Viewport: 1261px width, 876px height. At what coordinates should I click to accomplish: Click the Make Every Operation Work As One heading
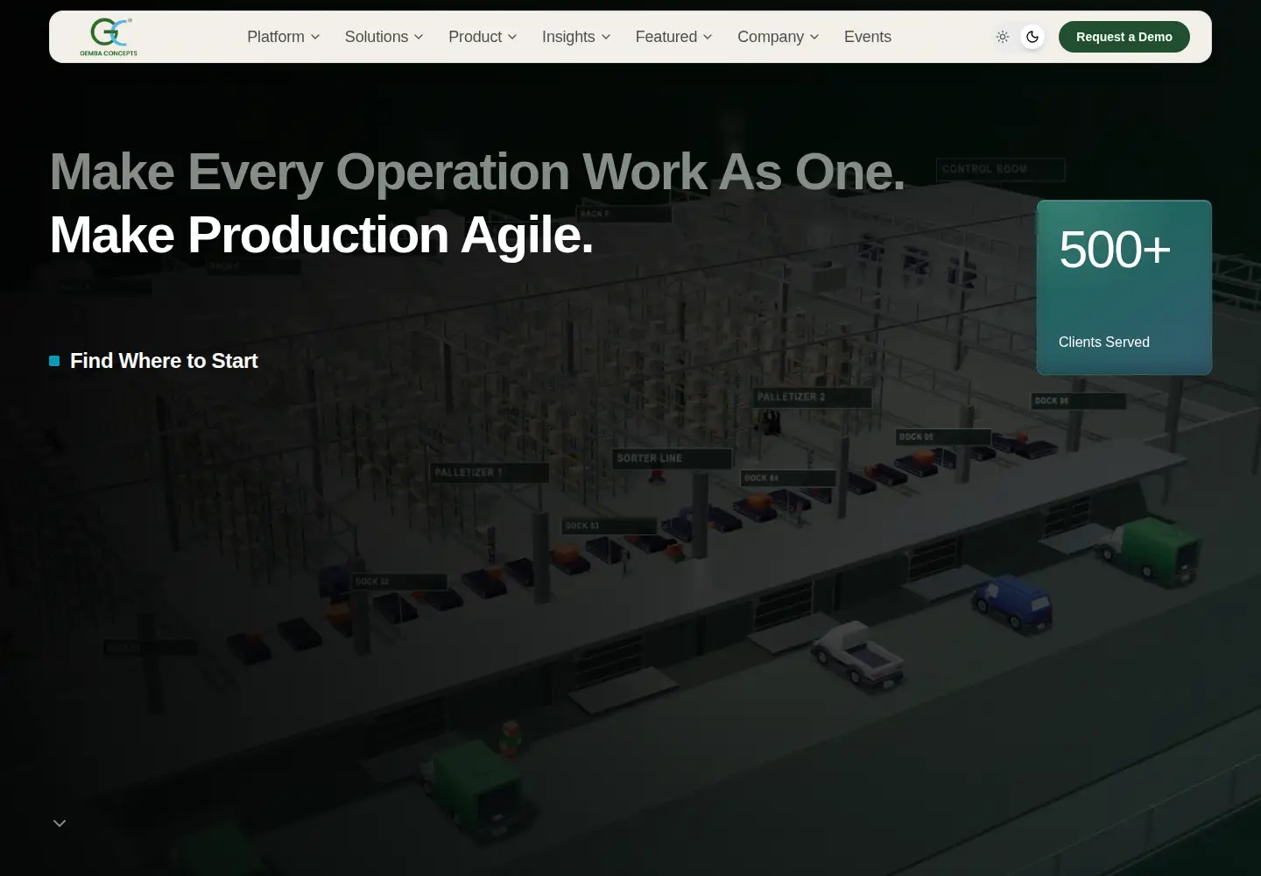tap(477, 172)
